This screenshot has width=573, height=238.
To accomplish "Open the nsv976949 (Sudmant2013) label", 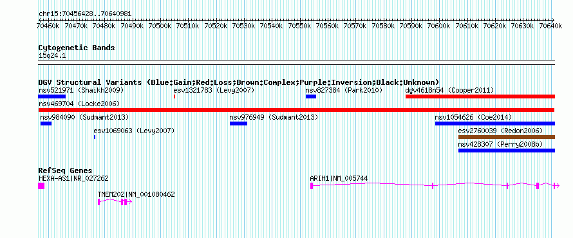I will tap(274, 117).
